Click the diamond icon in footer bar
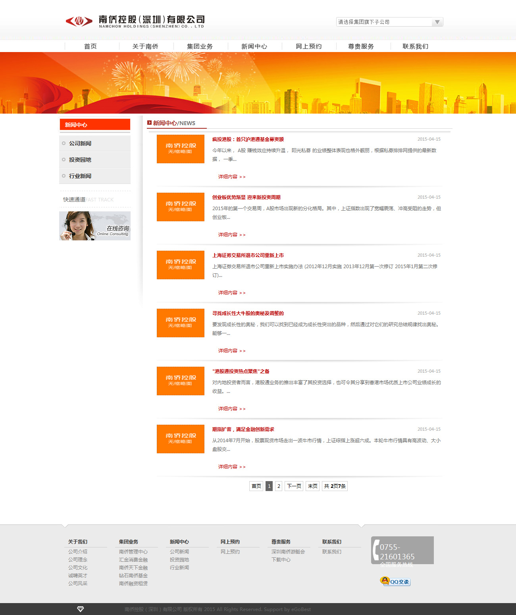This screenshot has height=615, width=516. tap(81, 609)
